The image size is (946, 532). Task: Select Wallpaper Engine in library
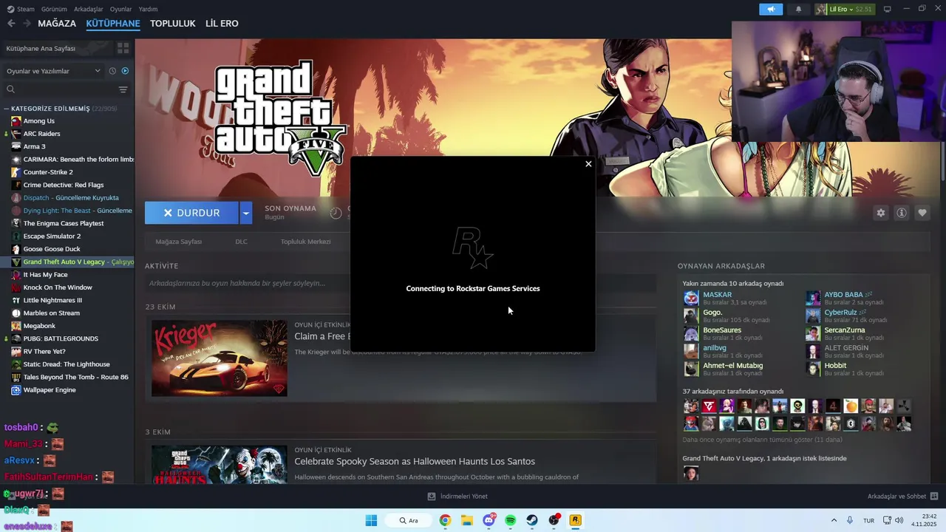(50, 390)
